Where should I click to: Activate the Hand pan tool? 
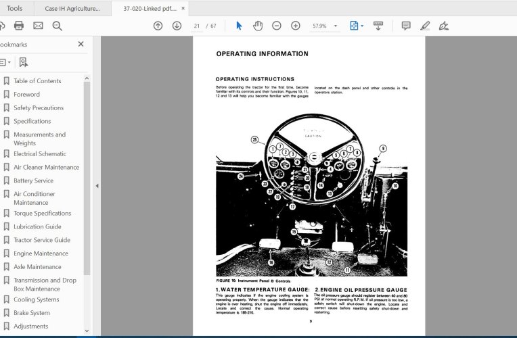[x=258, y=26]
